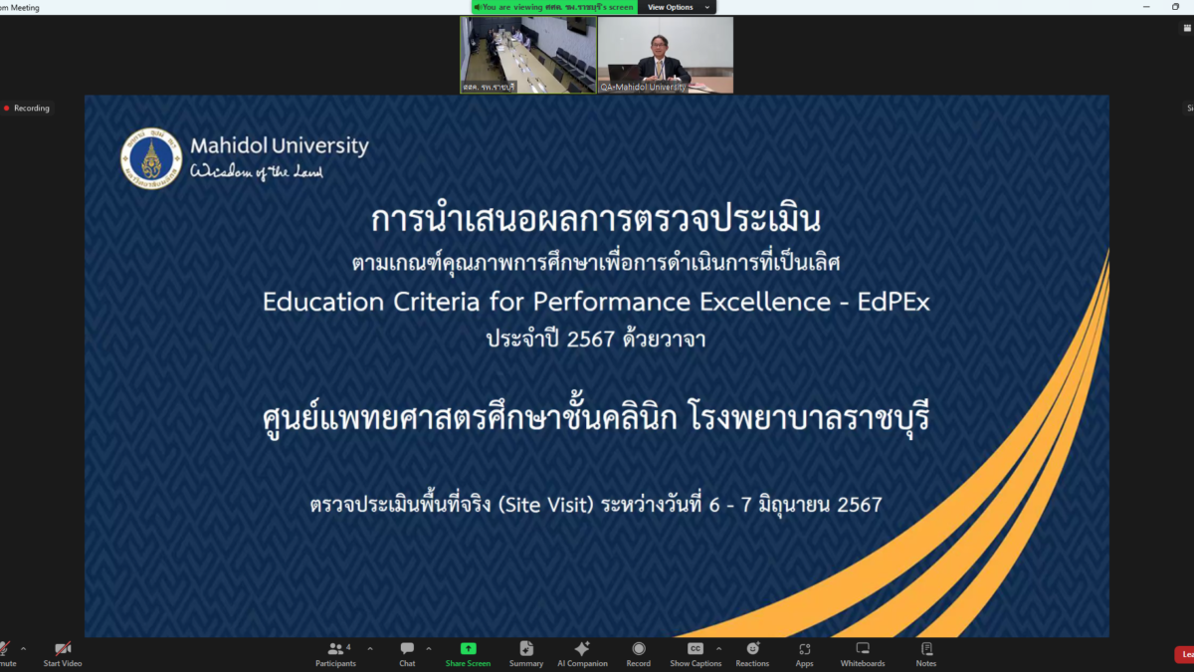
Task: Open the Participants panel
Action: pyautogui.click(x=336, y=653)
